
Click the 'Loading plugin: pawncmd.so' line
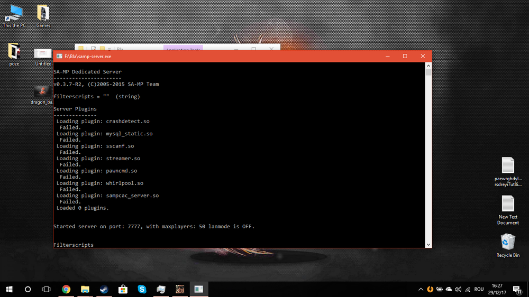tap(97, 171)
